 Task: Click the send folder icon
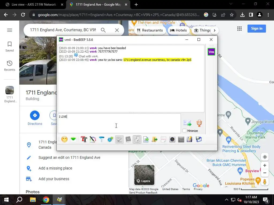tap(155, 139)
